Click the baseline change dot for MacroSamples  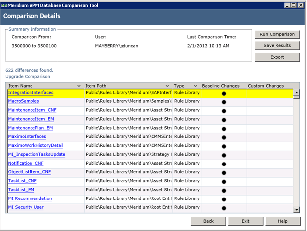[x=224, y=102]
